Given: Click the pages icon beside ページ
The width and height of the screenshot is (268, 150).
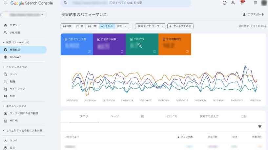Looking at the screenshot, I should [x=6, y=74].
